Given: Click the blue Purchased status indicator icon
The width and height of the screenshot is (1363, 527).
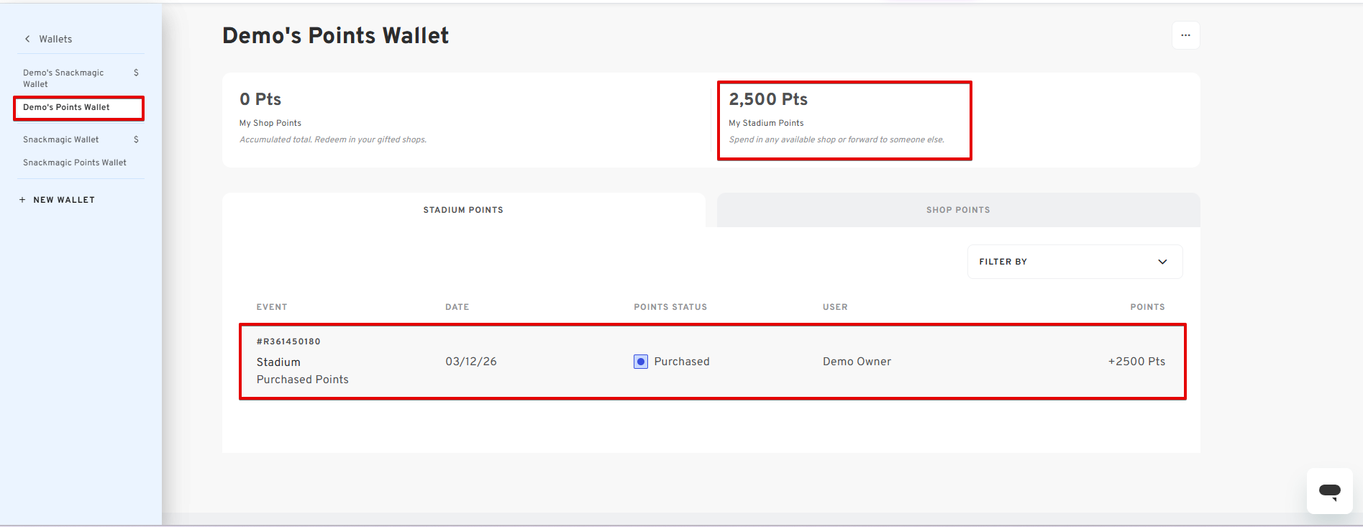Looking at the screenshot, I should [x=641, y=362].
